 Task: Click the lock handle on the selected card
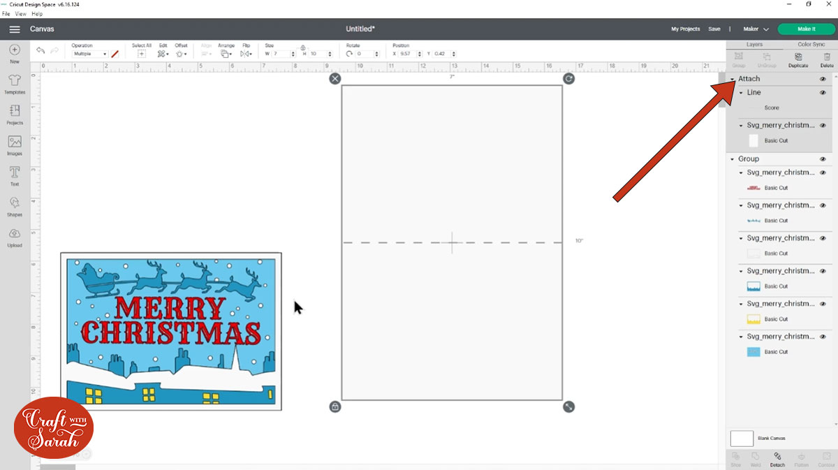(335, 406)
